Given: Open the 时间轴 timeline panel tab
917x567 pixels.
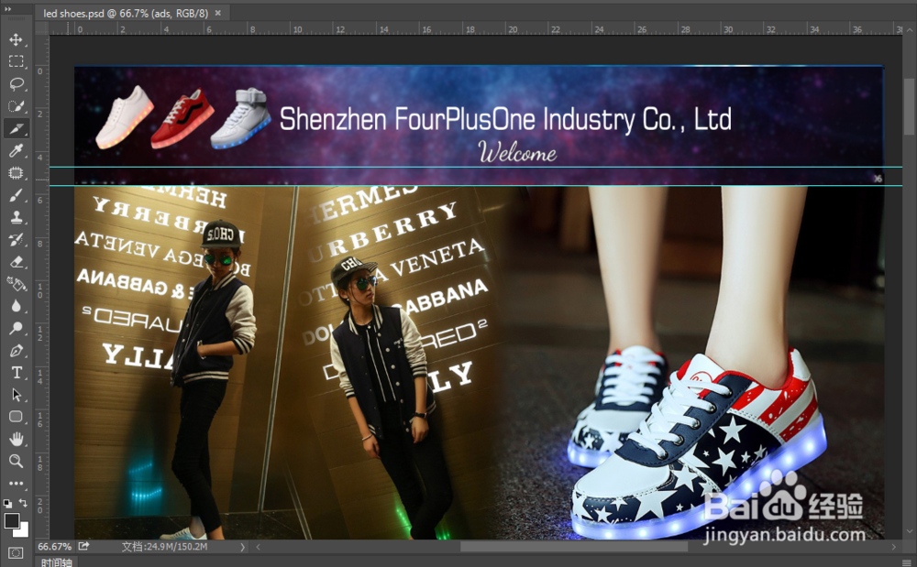Looking at the screenshot, I should coord(56,562).
